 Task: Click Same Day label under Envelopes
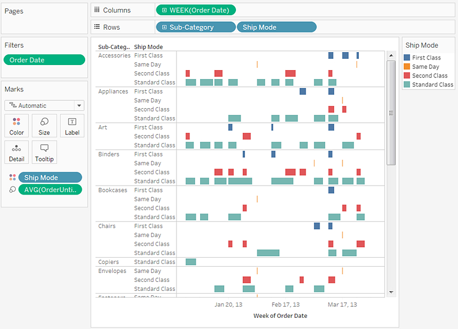(x=147, y=271)
